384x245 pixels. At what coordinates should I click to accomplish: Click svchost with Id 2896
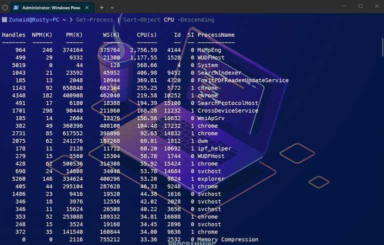coord(209,225)
